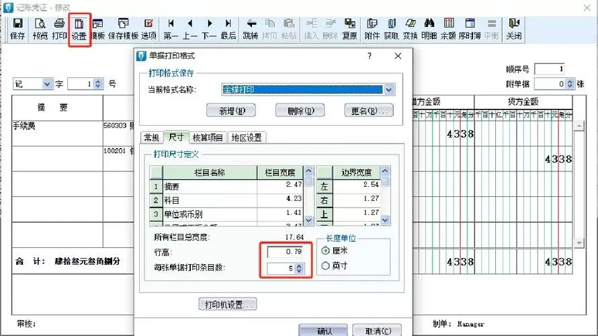Screen dimensions: 598x336
Task: Open the 设置 print settings tool
Action: tap(79, 29)
